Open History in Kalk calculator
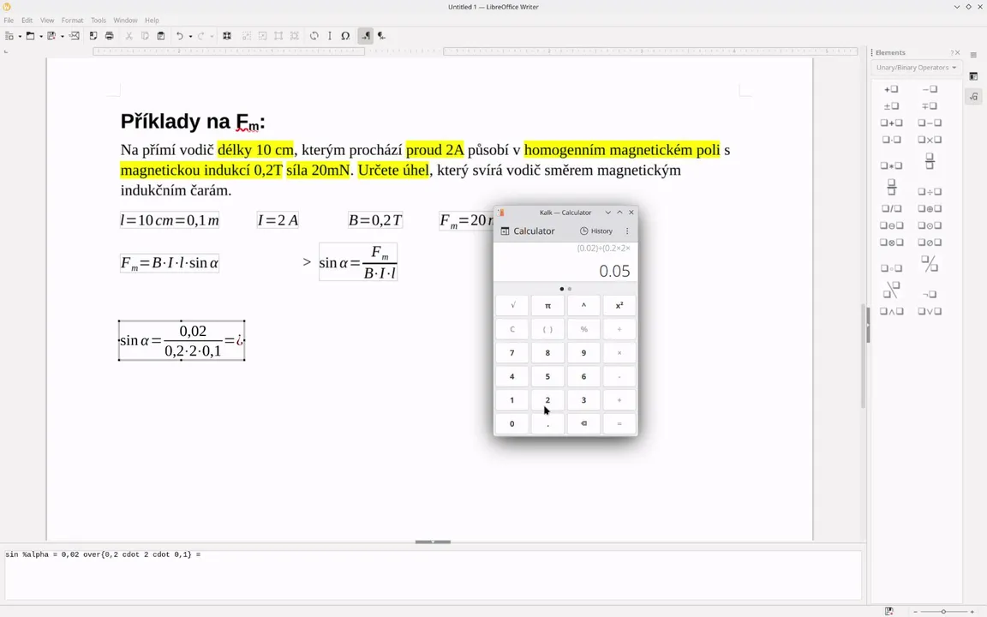The width and height of the screenshot is (987, 617). (x=596, y=231)
